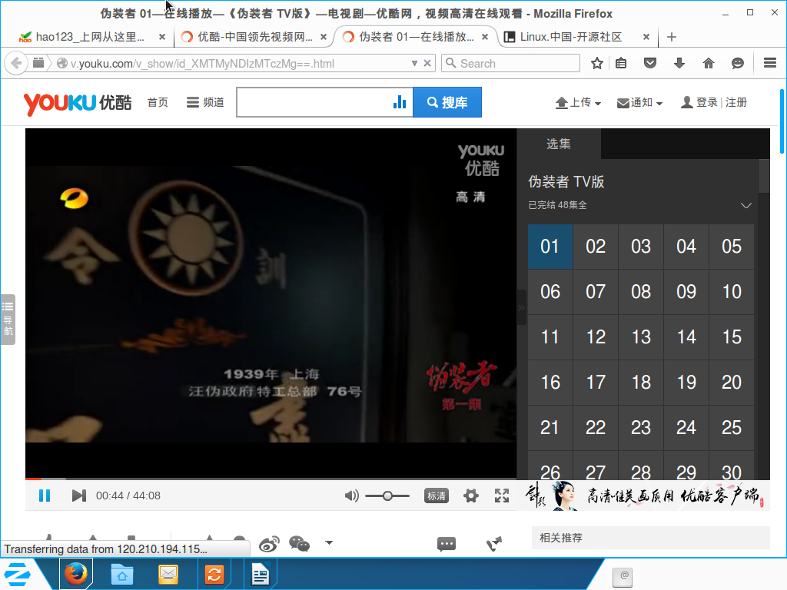Click the Youku search input field
Viewport: 787px width, 590px height.
(314, 102)
